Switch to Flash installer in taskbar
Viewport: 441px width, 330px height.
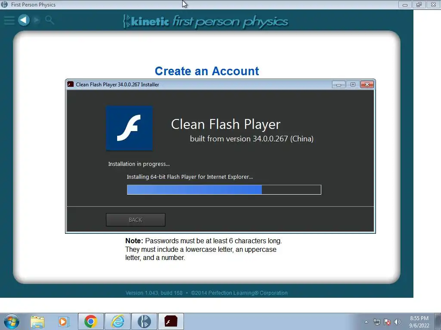(x=171, y=321)
